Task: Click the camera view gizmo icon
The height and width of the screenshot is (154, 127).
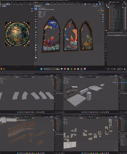Action: [x=103, y=19]
